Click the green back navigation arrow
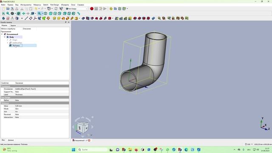This screenshot has width=272, height=153. click(x=24, y=13)
